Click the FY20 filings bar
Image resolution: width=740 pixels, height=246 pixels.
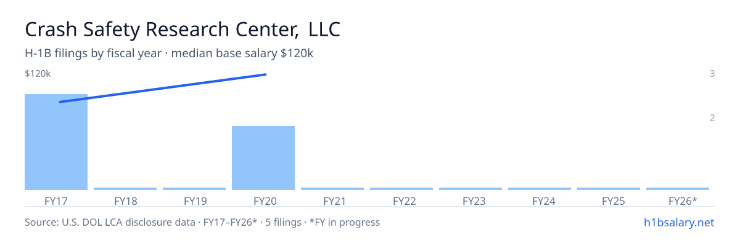point(263,158)
